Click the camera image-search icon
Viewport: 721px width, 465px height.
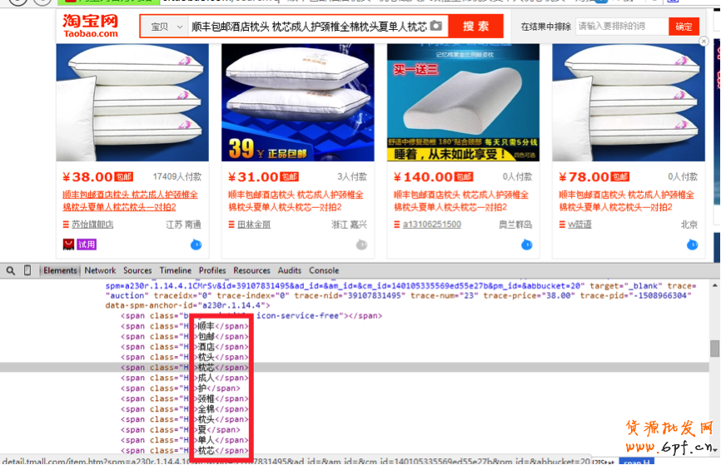click(436, 26)
